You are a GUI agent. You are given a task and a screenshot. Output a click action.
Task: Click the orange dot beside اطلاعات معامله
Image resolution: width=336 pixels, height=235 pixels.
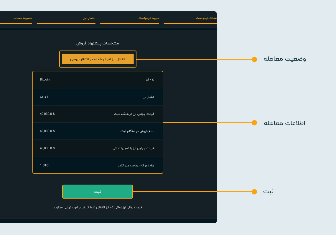pyautogui.click(x=254, y=123)
